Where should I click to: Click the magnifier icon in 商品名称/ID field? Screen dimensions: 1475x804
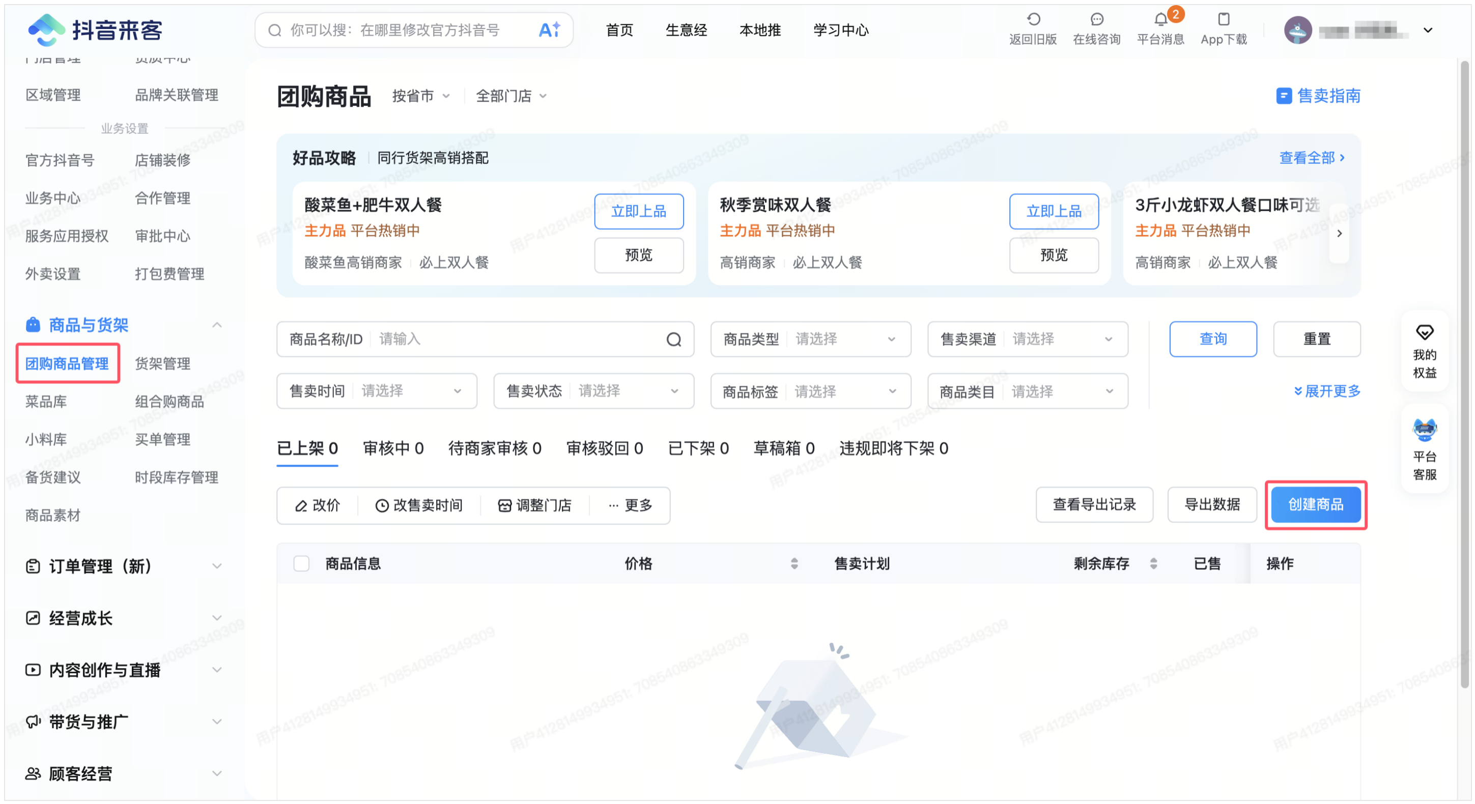click(673, 339)
